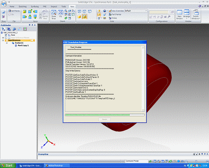Click the third PathFinder toolbar icon
The width and height of the screenshot is (209, 168).
(x=14, y=29)
